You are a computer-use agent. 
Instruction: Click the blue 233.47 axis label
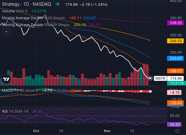(175, 58)
